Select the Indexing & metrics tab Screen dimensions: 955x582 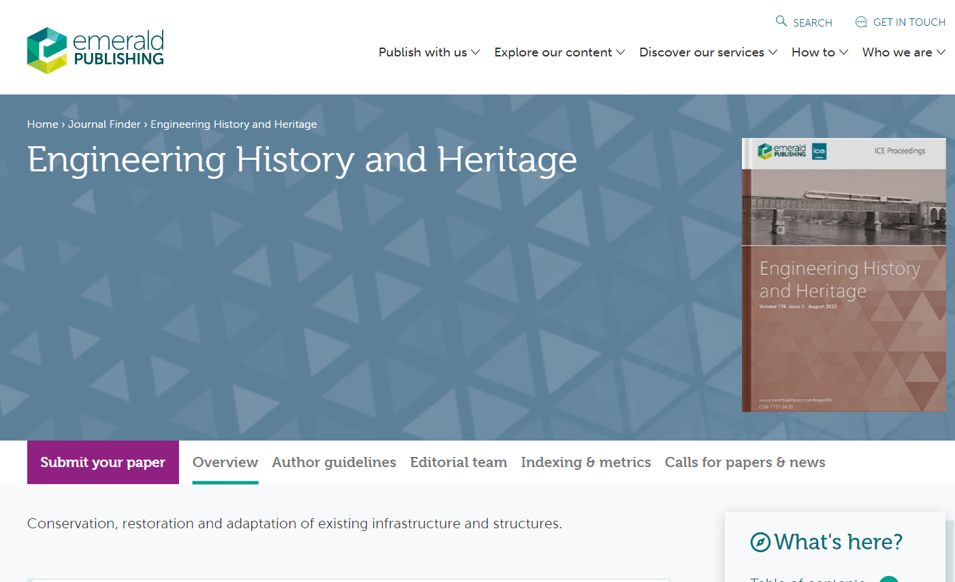tap(585, 462)
